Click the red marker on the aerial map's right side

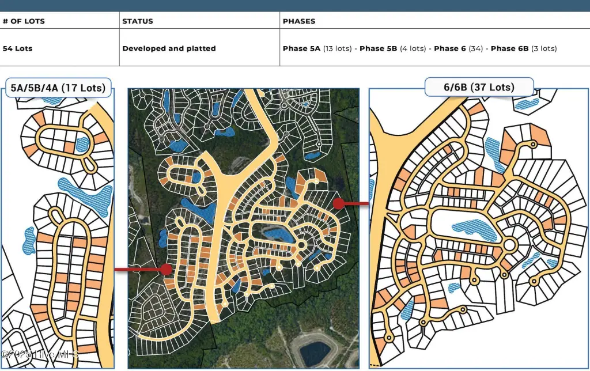[339, 203]
